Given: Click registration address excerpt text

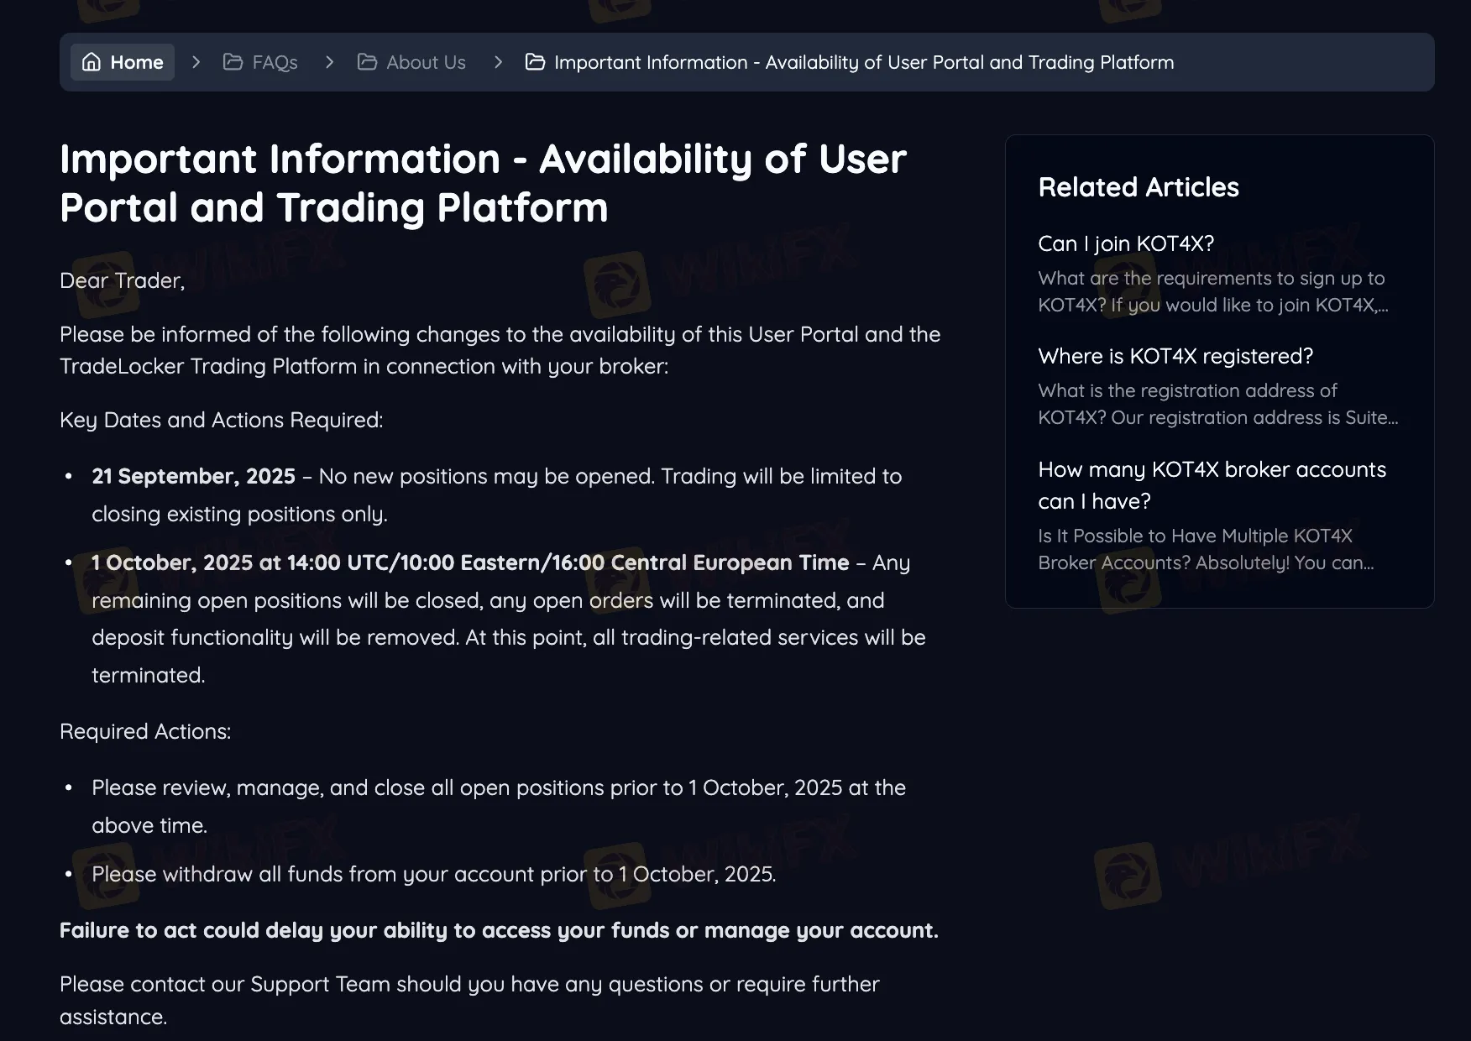Looking at the screenshot, I should (x=1218, y=404).
